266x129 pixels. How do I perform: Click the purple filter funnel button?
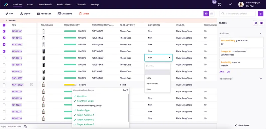pyautogui.click(x=261, y=14)
